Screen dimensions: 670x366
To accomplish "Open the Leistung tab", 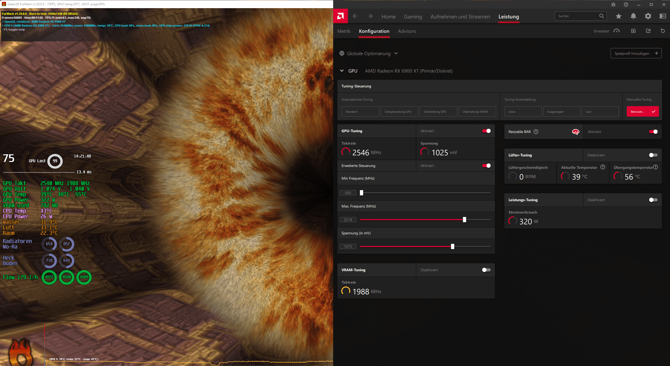I will click(509, 17).
